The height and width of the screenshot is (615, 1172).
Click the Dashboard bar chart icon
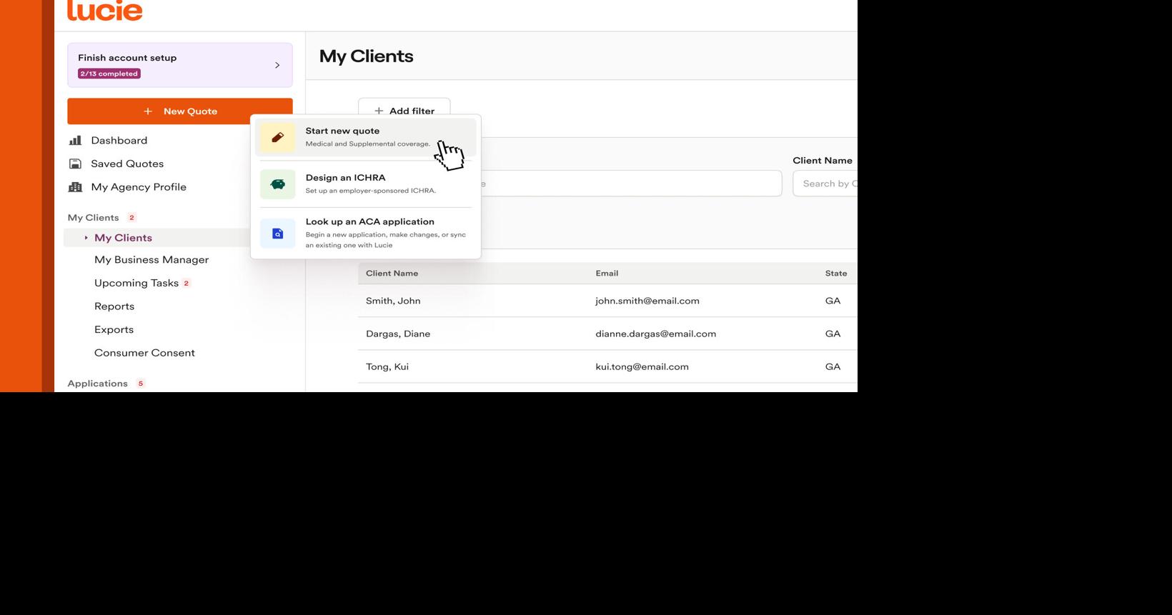point(75,141)
